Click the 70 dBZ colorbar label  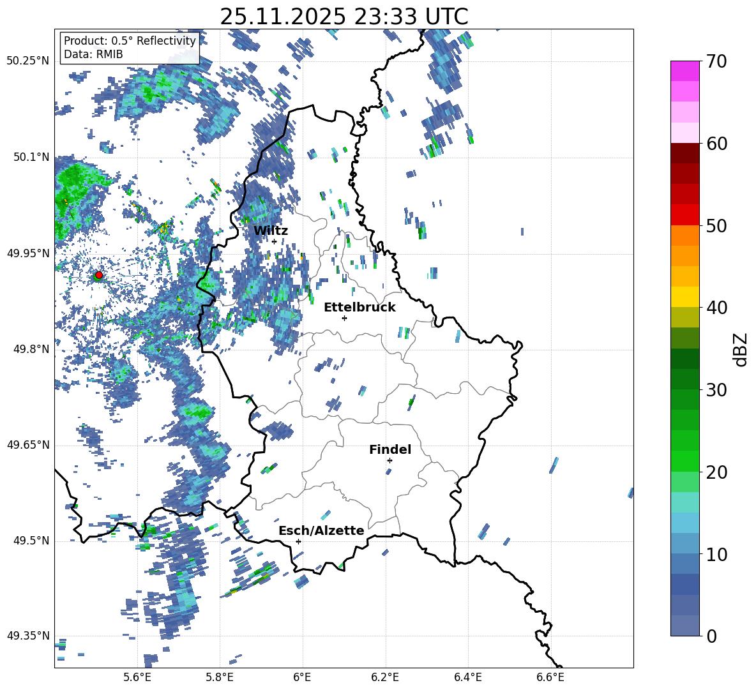[716, 62]
